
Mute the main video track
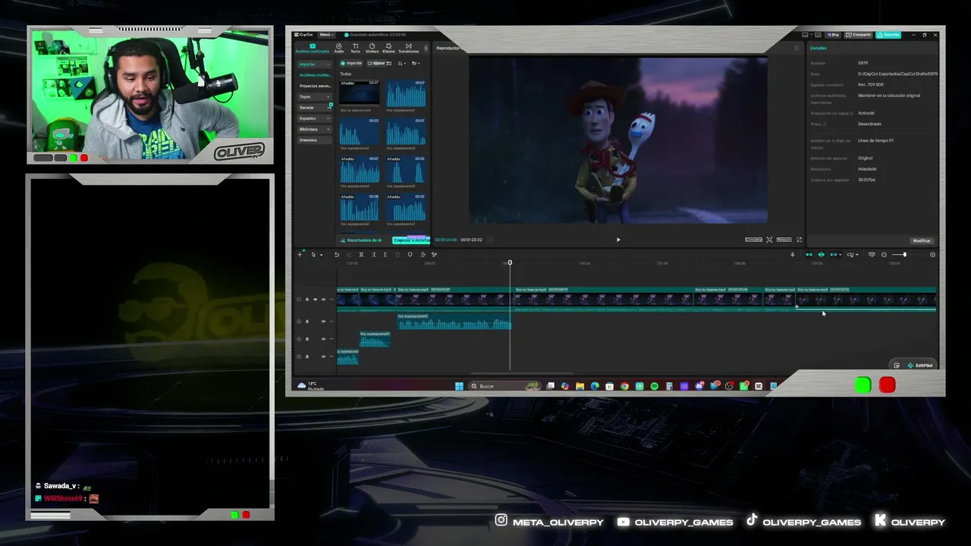tap(323, 300)
